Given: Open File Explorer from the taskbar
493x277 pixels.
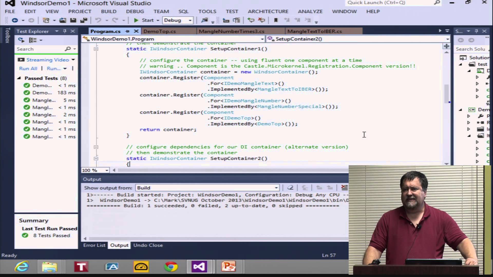Looking at the screenshot, I should (49, 267).
